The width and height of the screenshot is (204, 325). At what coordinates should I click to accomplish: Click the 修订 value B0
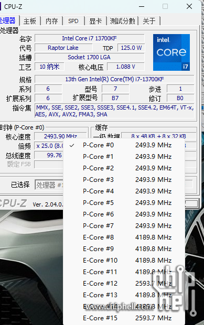pyautogui.click(x=180, y=98)
